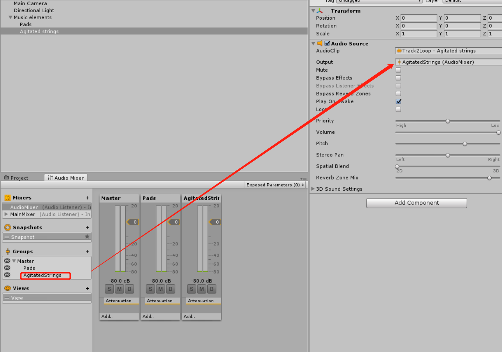Select Pads object in hierarchy
This screenshot has height=352, width=502.
point(26,24)
